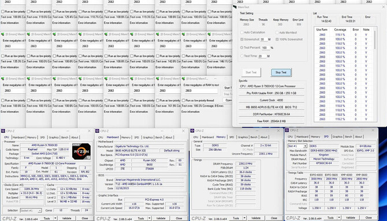This screenshot has height=221, width=387.
Task: Click title icon of CPU-Z window showing Memory tab
Action: [x=192, y=131]
